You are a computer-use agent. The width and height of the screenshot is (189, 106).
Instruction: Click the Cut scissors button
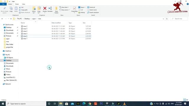point(21,7)
